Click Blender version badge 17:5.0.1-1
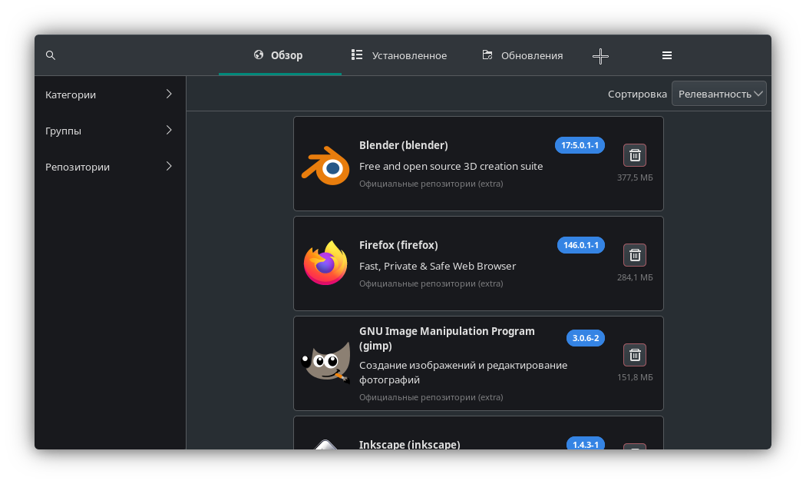The width and height of the screenshot is (806, 484). pyautogui.click(x=580, y=145)
